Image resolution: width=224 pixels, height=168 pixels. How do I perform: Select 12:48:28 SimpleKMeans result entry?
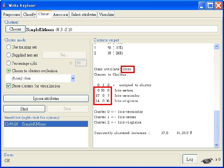pos(46,124)
